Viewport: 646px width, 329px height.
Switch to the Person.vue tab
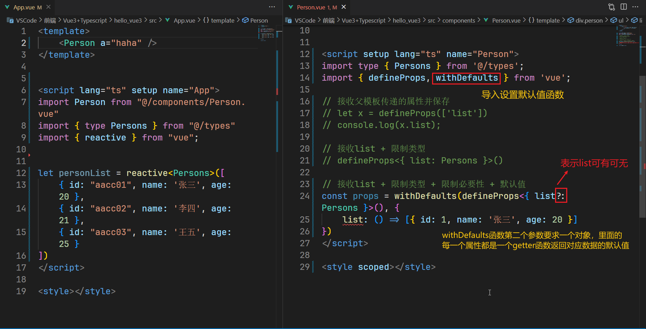(x=311, y=7)
